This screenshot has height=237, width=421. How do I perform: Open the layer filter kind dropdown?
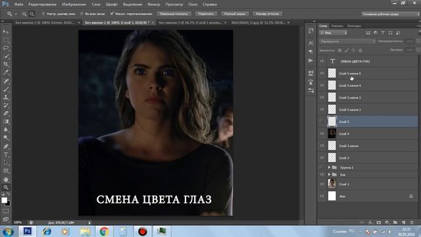334,33
